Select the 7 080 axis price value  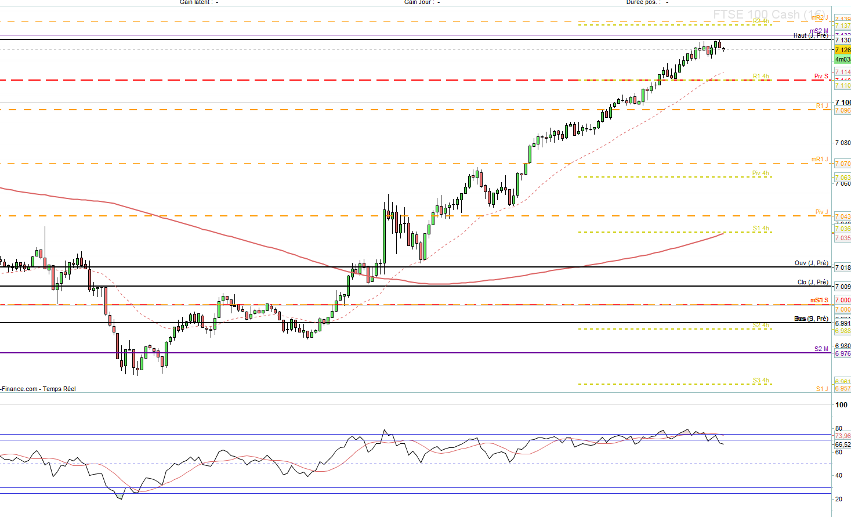pyautogui.click(x=842, y=143)
